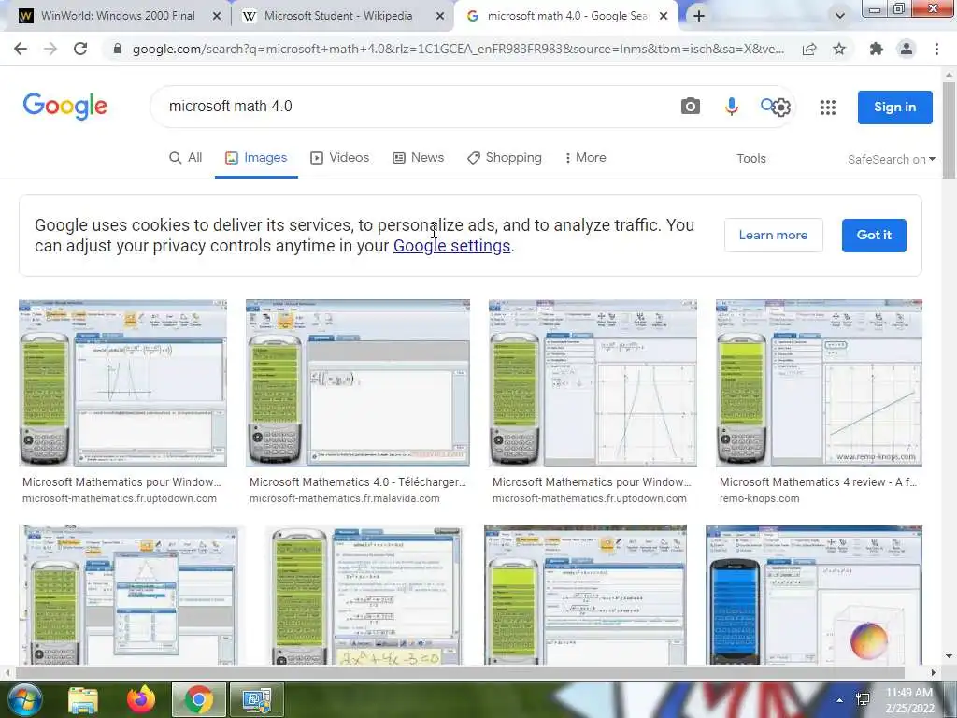Close the WinWorld Windows 2000 Final tab

[x=216, y=16]
